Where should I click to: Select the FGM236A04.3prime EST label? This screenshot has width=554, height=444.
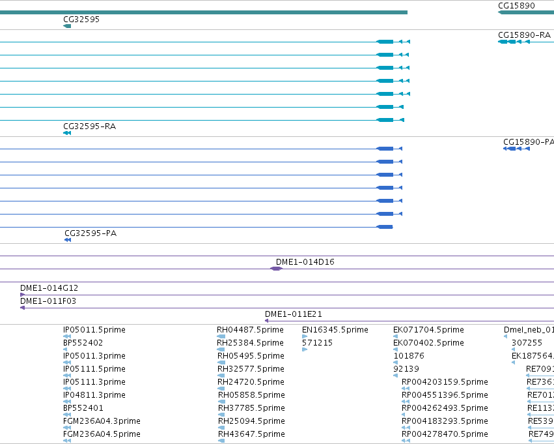[102, 421]
